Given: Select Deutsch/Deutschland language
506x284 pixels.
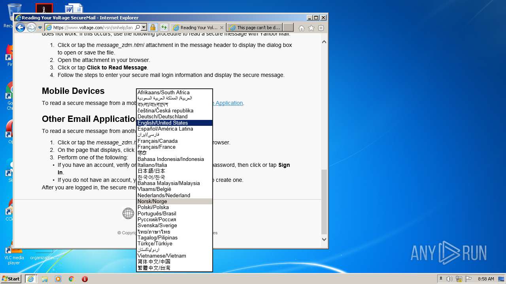Looking at the screenshot, I should (174, 116).
